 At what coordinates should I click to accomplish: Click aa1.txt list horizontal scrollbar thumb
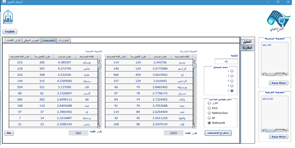(271, 74)
